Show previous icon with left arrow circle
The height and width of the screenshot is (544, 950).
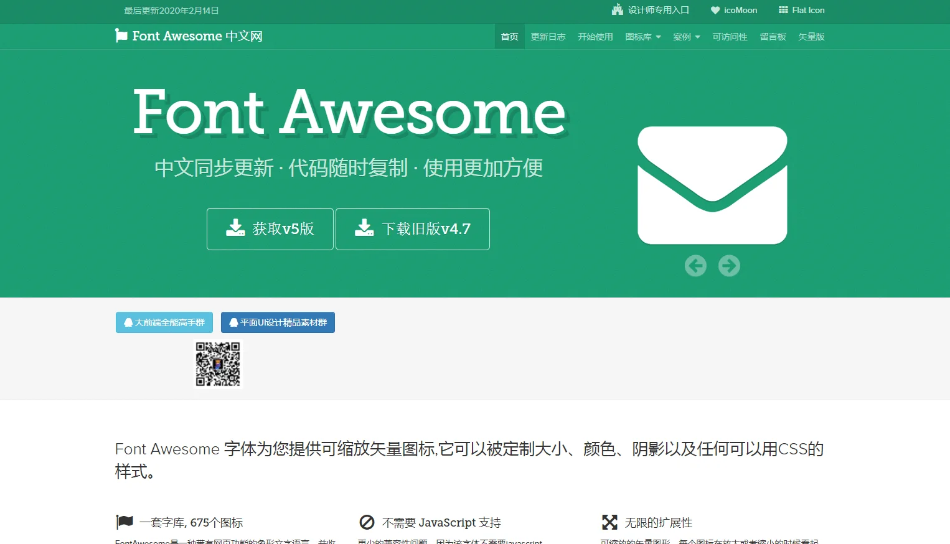coord(695,266)
